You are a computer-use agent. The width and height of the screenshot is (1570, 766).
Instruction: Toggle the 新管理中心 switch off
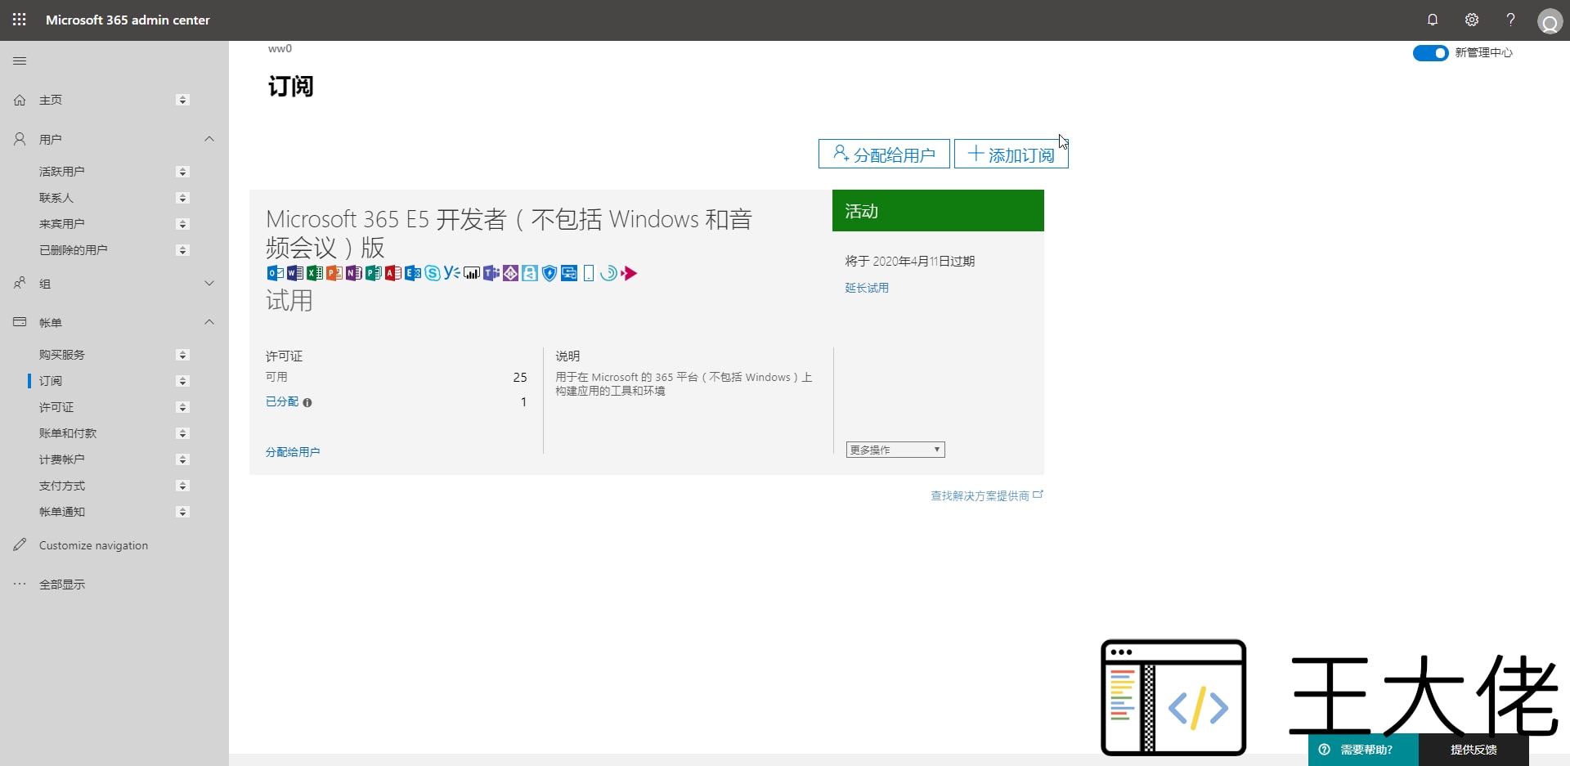1430,53
